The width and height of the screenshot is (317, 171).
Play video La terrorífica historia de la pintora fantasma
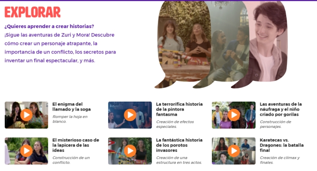tap(130, 115)
